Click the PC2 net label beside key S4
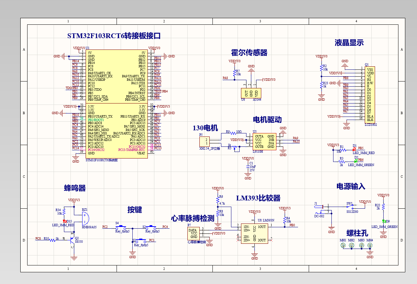The width and height of the screenshot is (417, 284). coord(105,227)
